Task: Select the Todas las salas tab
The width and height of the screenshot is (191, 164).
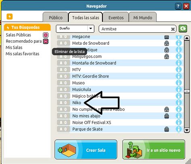Action: [85, 17]
